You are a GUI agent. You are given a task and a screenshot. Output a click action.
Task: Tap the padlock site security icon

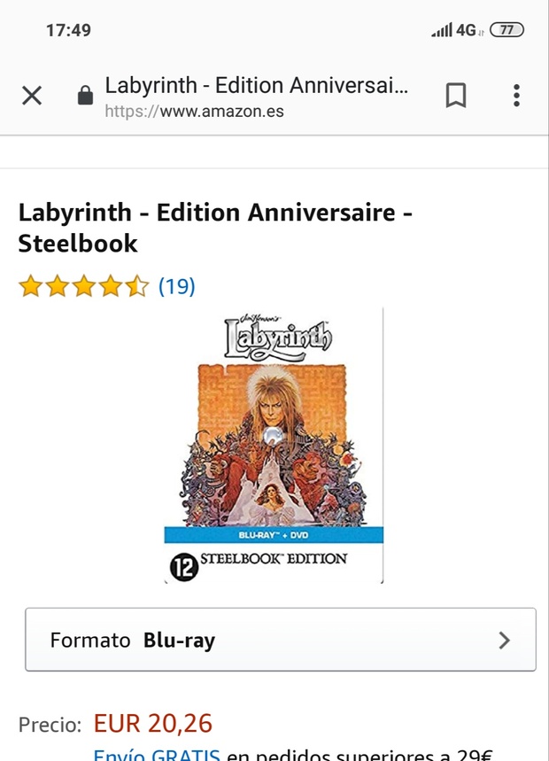[85, 96]
